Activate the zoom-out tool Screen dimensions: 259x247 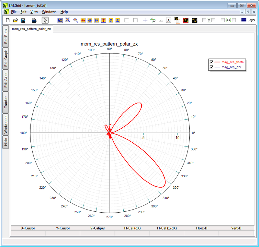[x=75, y=20]
